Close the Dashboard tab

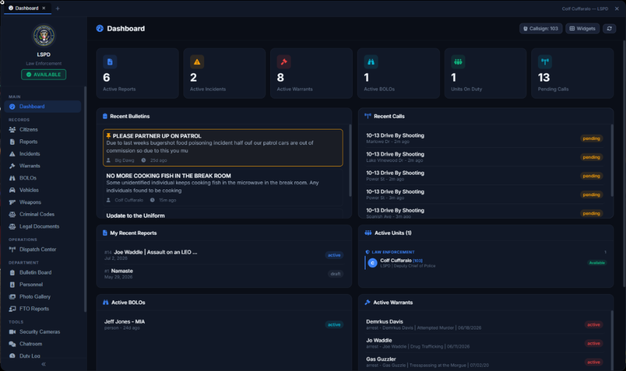[x=44, y=8]
